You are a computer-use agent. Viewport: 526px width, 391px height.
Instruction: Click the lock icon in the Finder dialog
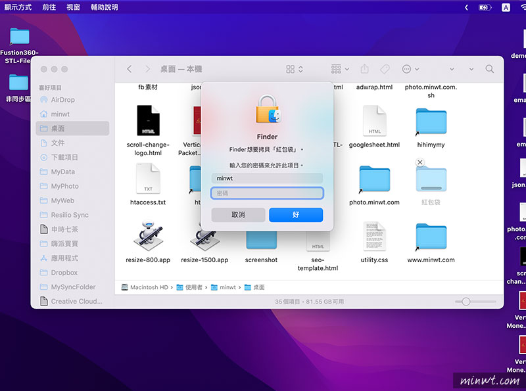pos(266,110)
